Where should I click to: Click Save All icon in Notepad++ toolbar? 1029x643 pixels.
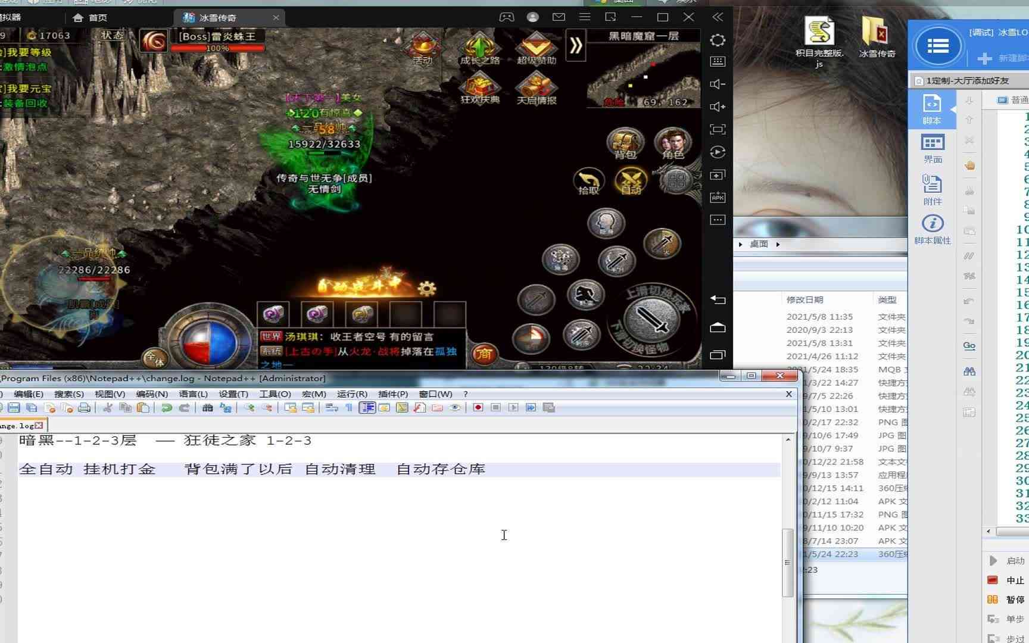32,408
